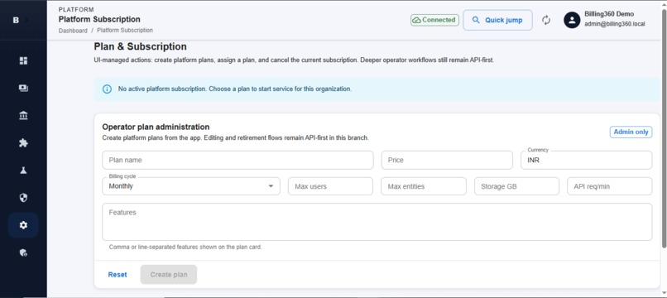Click the Currency field showing INR
The width and height of the screenshot is (667, 298).
tap(587, 160)
